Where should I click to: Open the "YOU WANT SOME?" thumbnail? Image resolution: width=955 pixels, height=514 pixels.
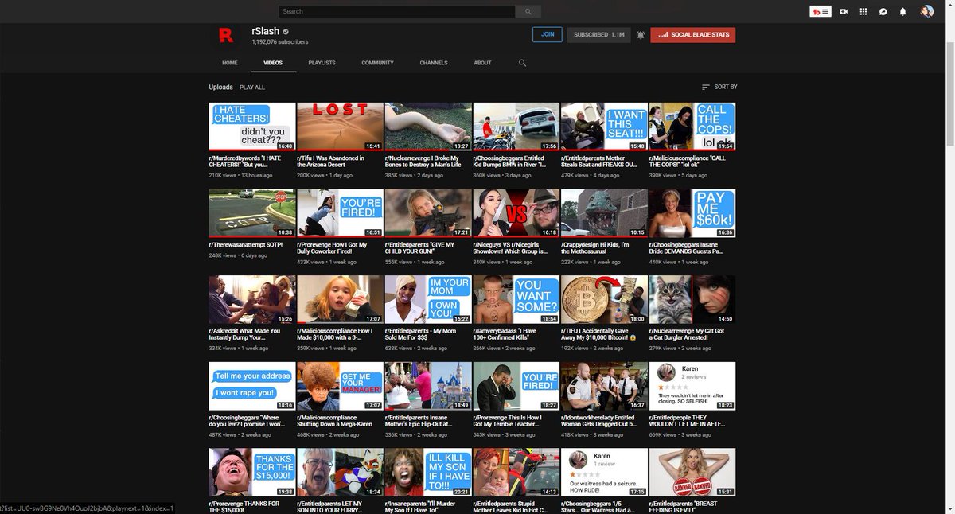click(516, 300)
